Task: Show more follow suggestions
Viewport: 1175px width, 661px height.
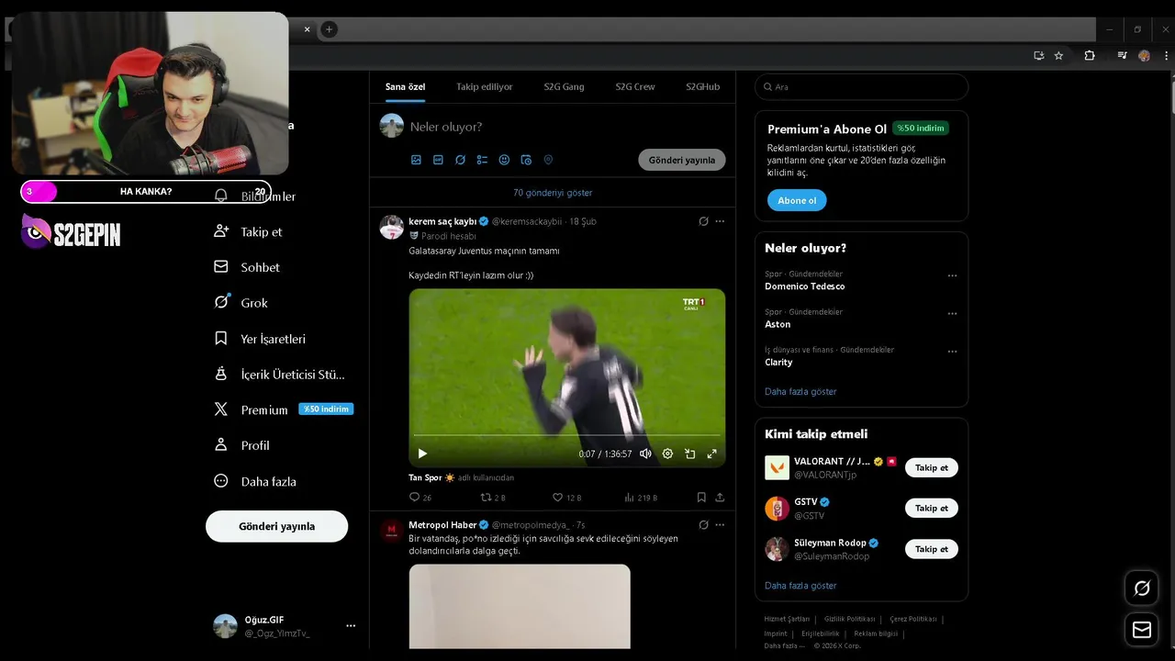Action: click(800, 585)
